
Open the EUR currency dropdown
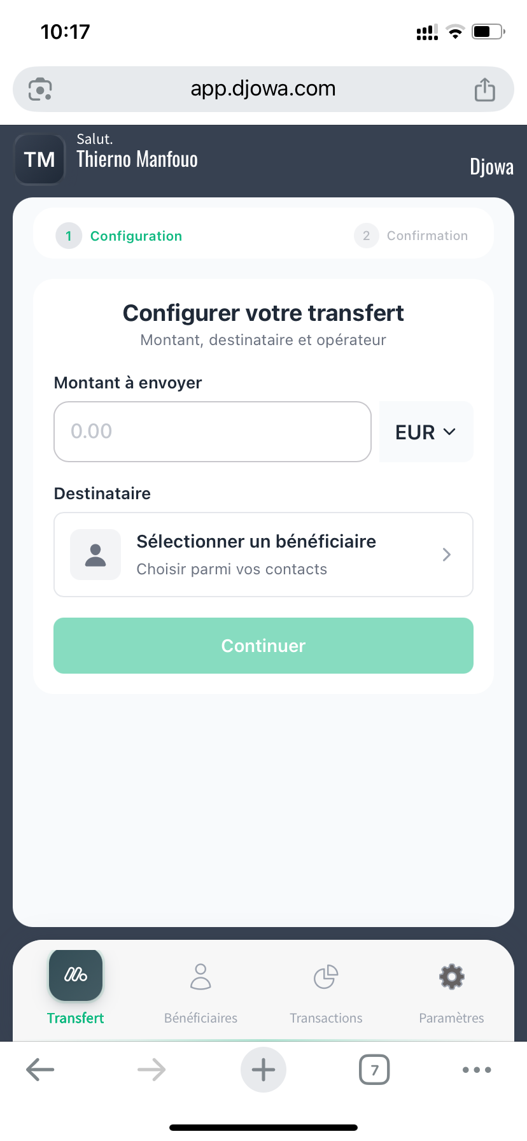coord(426,432)
